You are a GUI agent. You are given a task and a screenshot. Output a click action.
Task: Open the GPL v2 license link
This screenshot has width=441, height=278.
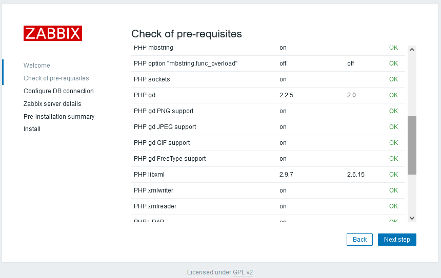pyautogui.click(x=243, y=272)
